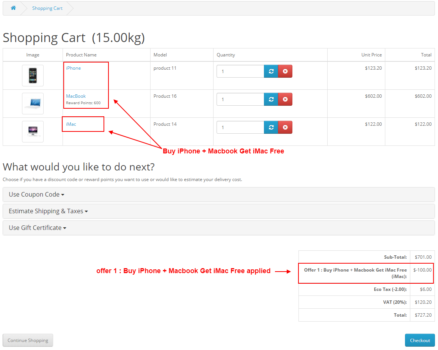This screenshot has width=438, height=350.
Task: Click 'What would you like to do next?' heading
Action: [78, 167]
